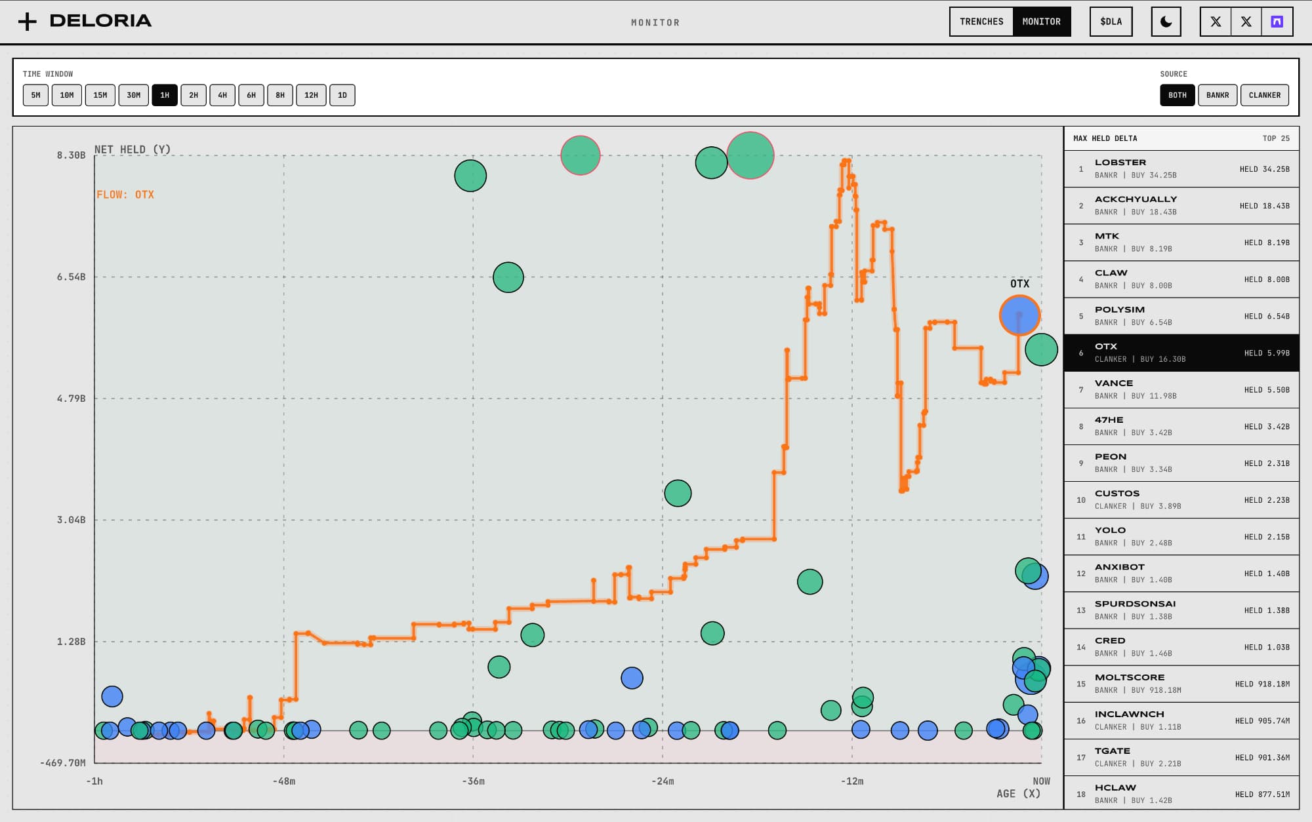Screen dimensions: 1312x822
Task: Click the purple Farcaster arch icon
Action: [1277, 22]
